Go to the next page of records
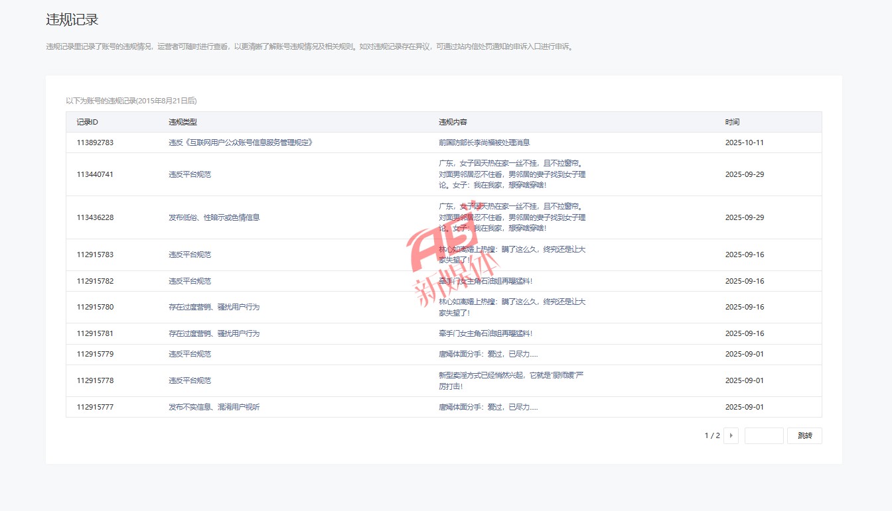892x511 pixels. click(731, 435)
